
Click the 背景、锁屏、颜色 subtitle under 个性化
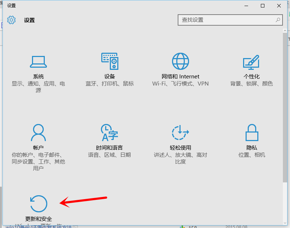[251, 84]
